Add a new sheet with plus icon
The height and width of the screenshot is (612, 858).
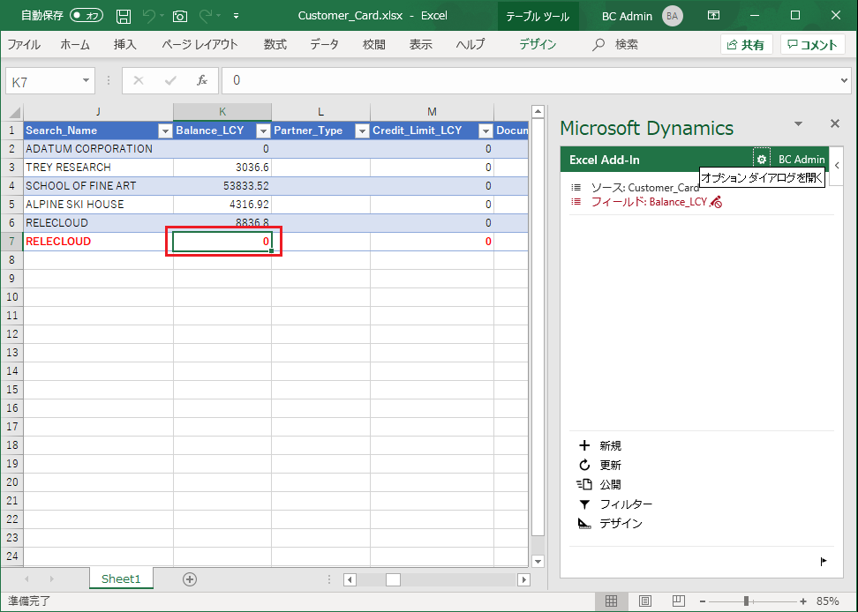(190, 579)
